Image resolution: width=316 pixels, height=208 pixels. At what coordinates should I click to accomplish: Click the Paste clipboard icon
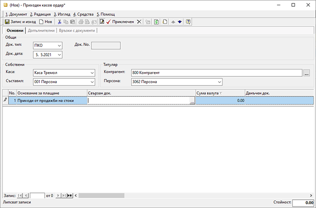pos(73,22)
